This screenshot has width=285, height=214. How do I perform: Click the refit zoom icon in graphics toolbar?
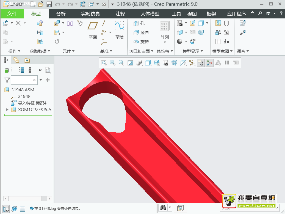click(104, 63)
